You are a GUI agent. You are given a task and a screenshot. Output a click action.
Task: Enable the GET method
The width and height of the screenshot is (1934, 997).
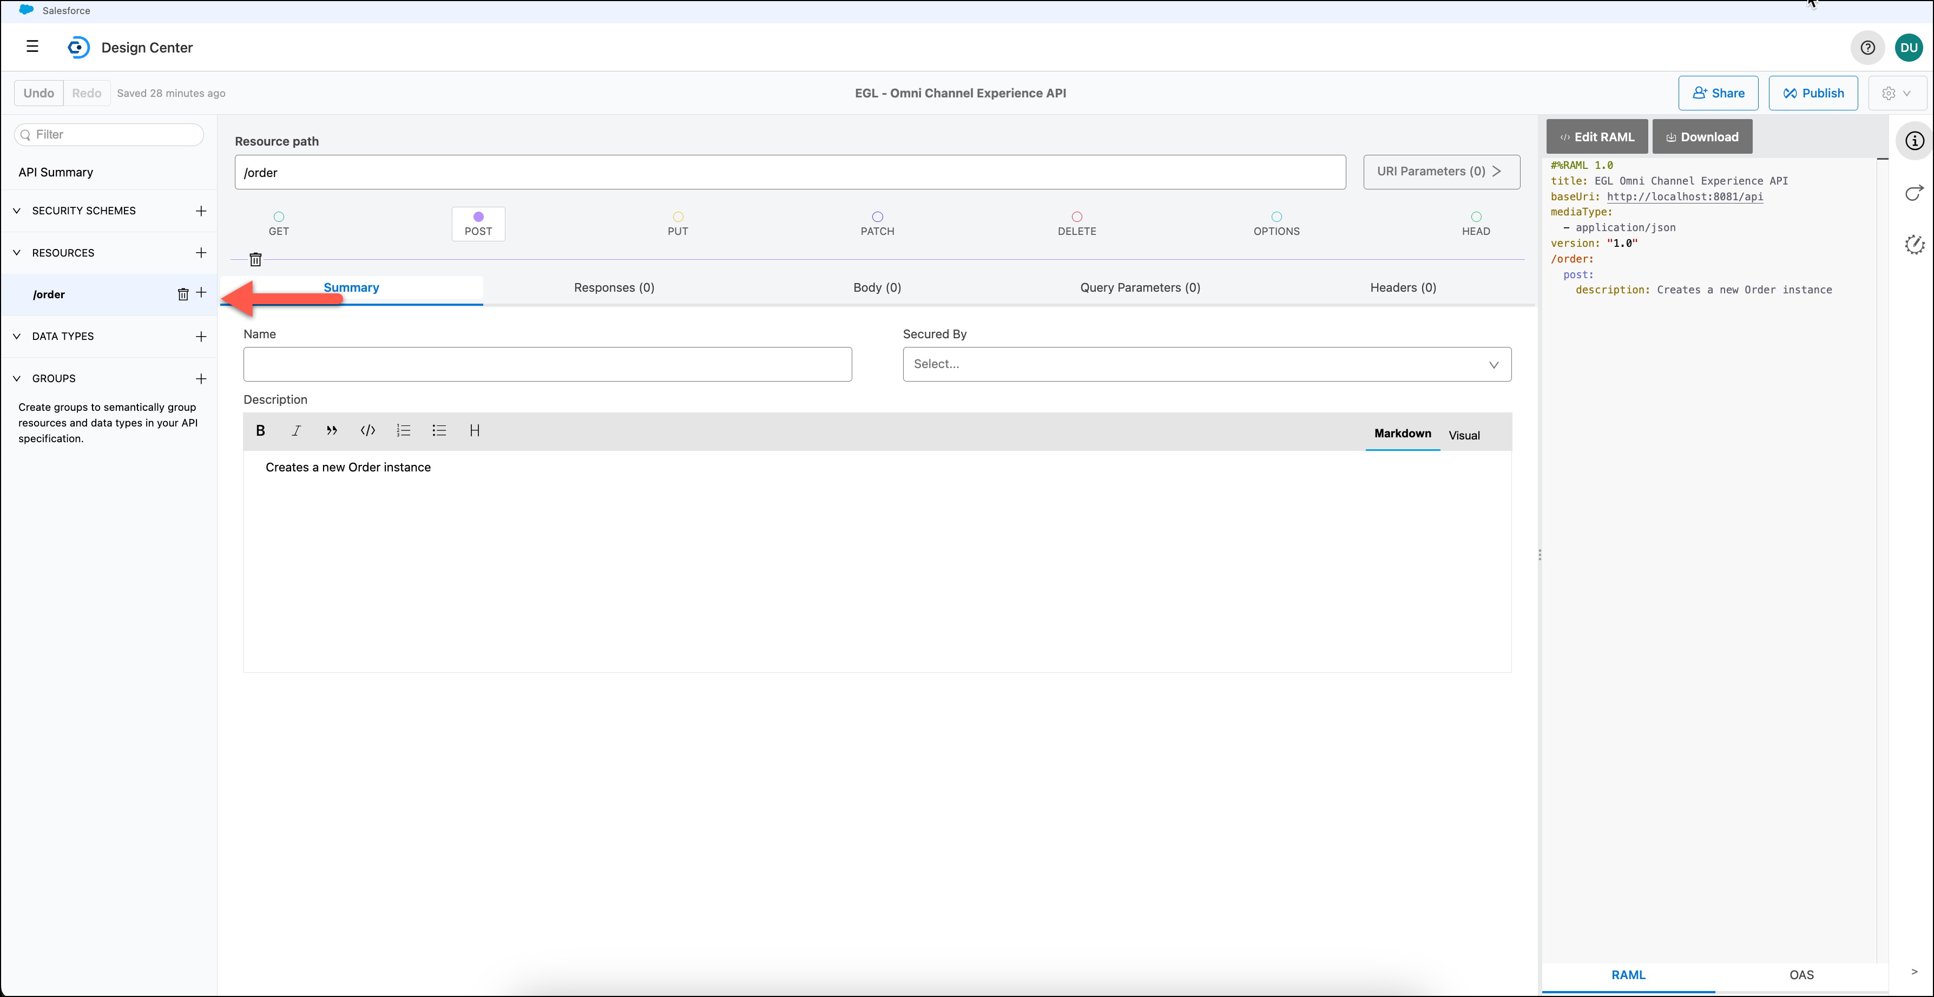(x=279, y=223)
